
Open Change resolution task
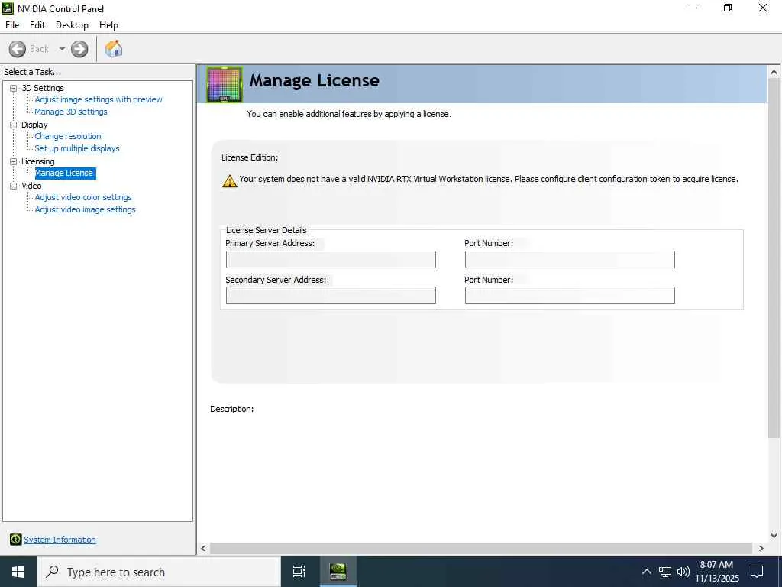(68, 136)
